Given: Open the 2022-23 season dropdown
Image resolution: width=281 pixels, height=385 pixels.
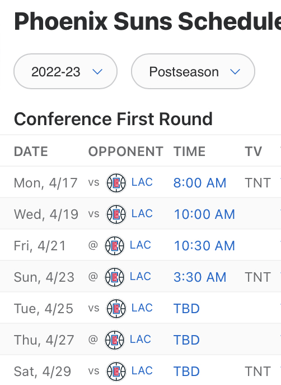Looking at the screenshot, I should click(65, 71).
